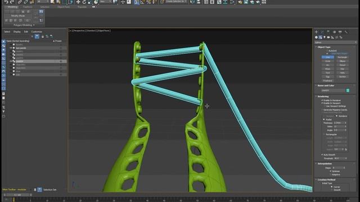This screenshot has width=360, height=202.
Task: Toggle Auto Smooth checkbox
Action: tap(322, 155)
